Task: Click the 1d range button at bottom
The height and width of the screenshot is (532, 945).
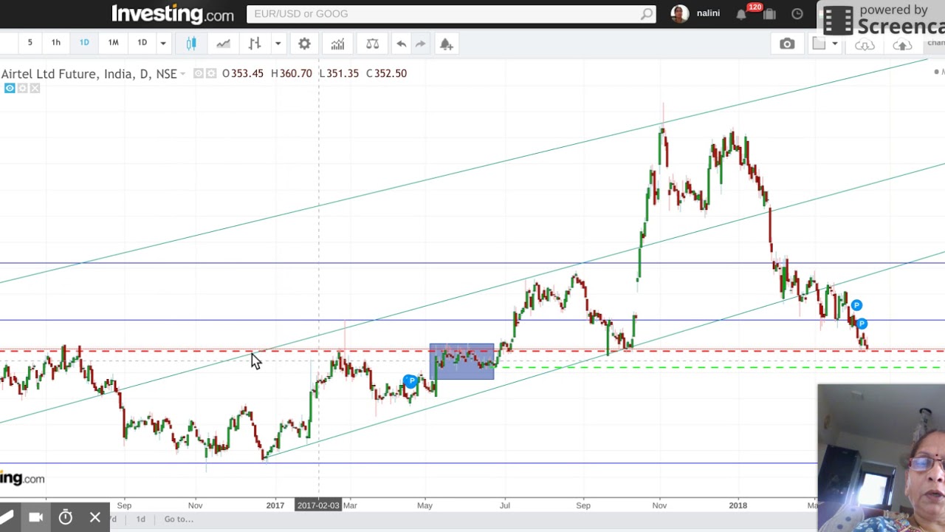Action: point(140,519)
